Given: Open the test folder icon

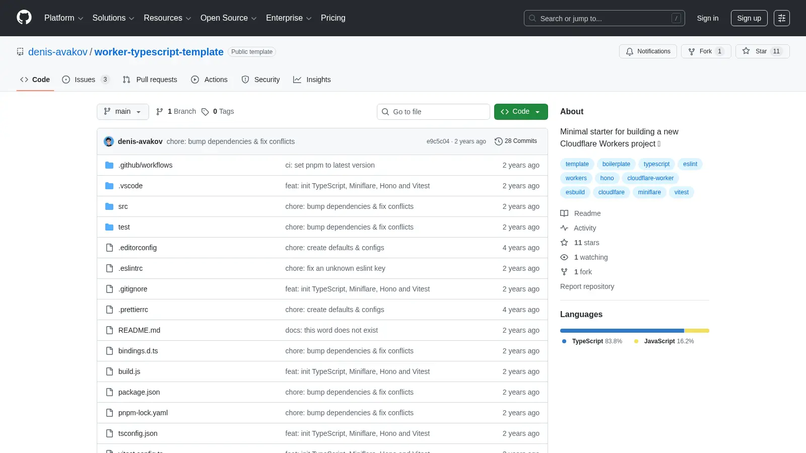Looking at the screenshot, I should click(109, 227).
